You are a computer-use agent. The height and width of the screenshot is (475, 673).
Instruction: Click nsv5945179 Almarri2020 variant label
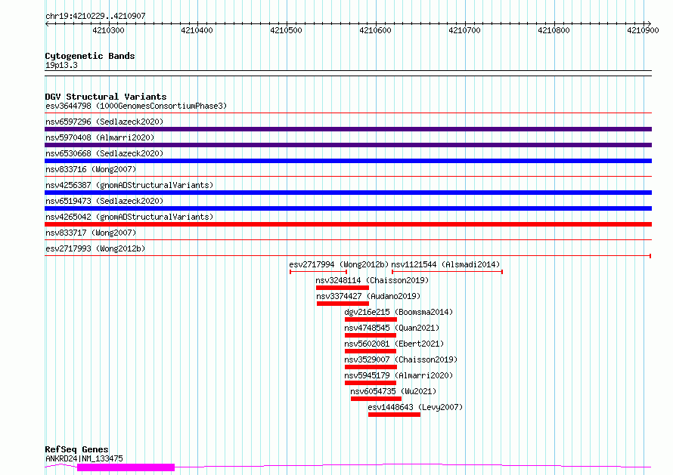point(399,375)
